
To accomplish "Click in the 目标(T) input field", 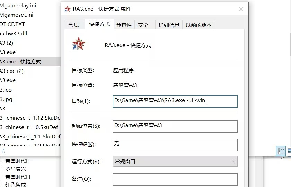I will pyautogui.click(x=175, y=101).
